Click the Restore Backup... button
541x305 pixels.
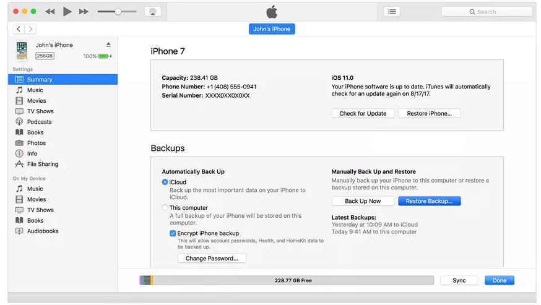[429, 201]
